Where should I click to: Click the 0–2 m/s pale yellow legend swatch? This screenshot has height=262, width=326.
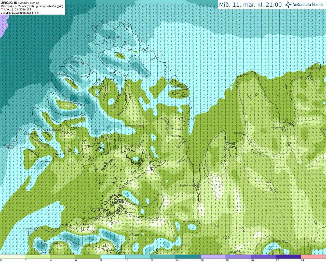tap(13, 256)
